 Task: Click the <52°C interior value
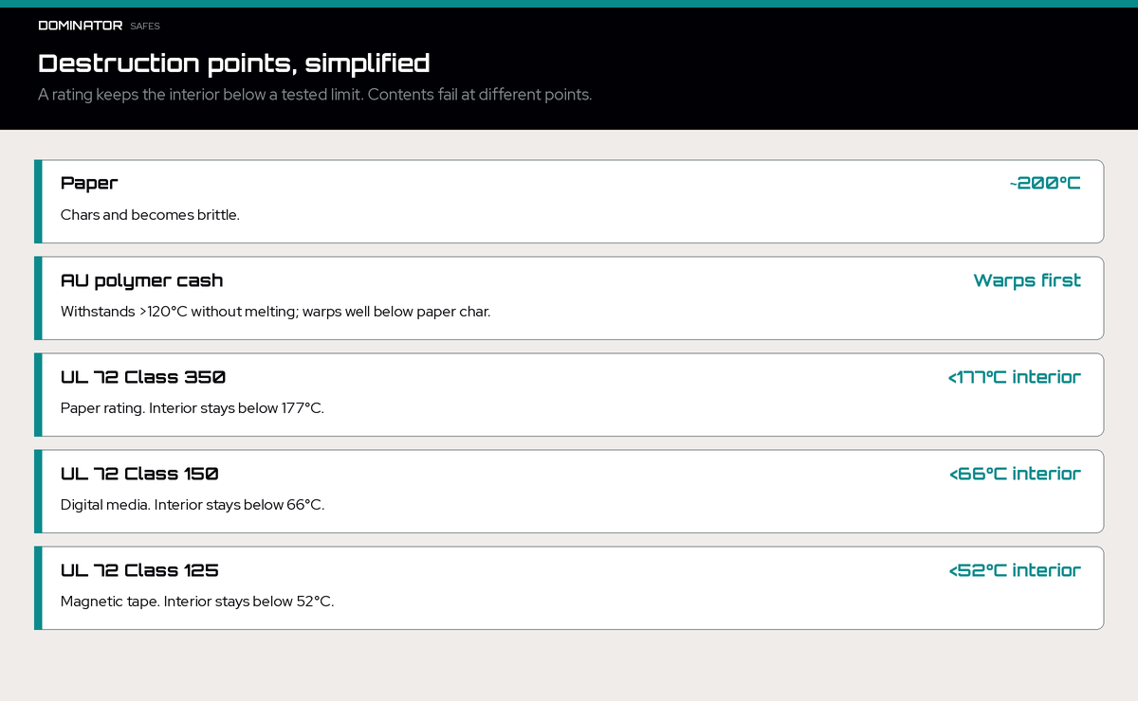(x=1015, y=570)
